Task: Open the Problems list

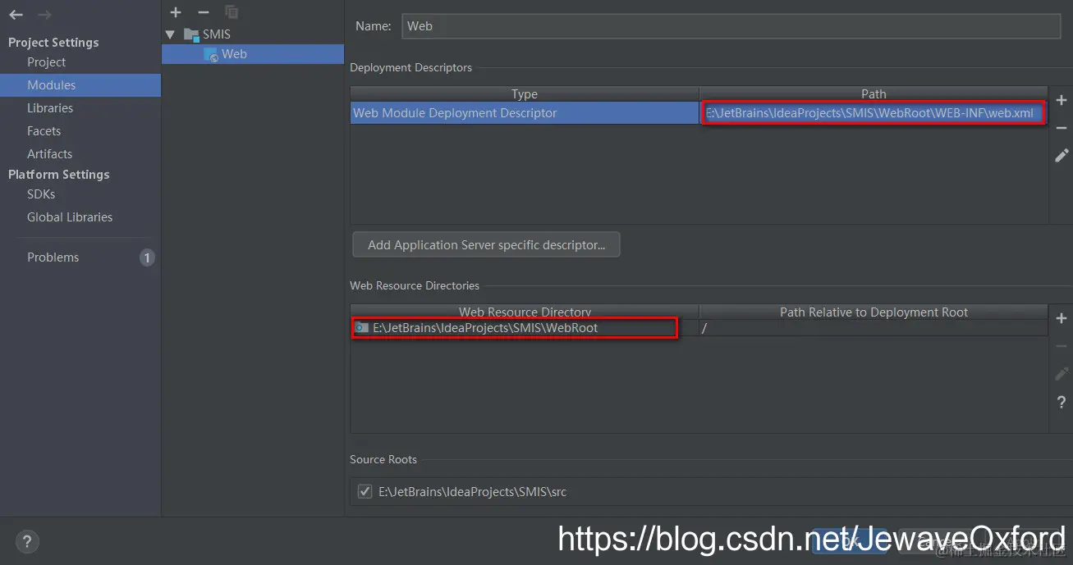Action: point(53,257)
